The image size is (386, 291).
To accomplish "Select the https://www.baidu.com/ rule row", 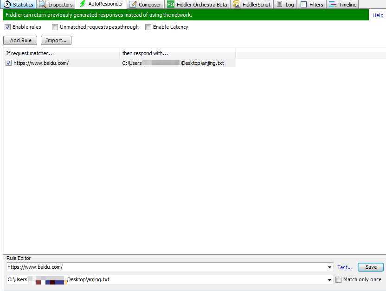I will [119, 63].
